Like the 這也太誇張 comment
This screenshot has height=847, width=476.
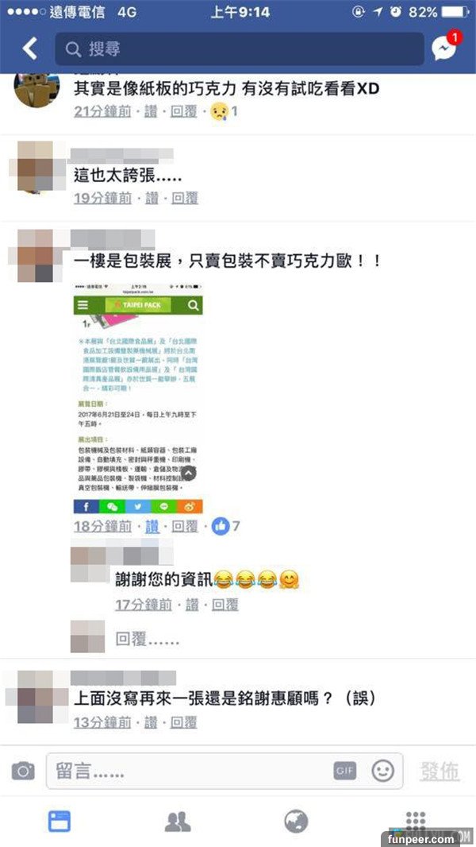tap(151, 199)
